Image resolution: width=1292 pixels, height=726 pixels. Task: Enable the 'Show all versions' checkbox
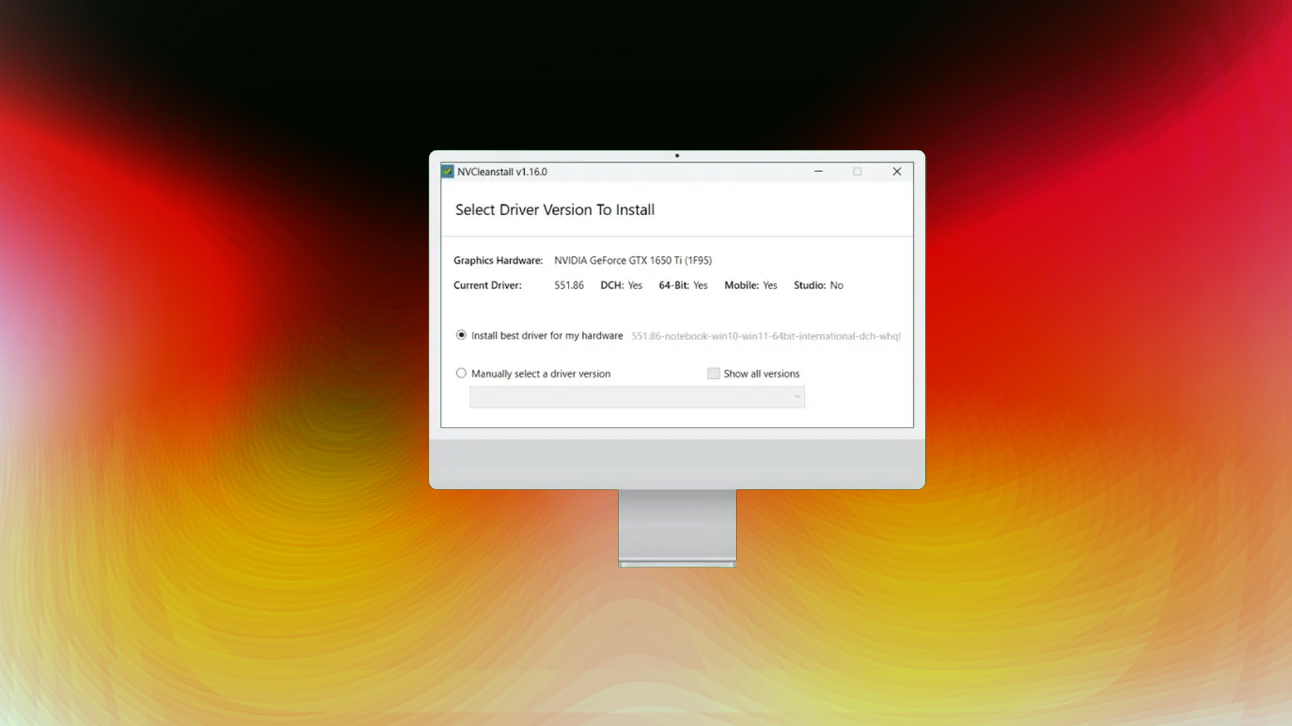tap(713, 373)
